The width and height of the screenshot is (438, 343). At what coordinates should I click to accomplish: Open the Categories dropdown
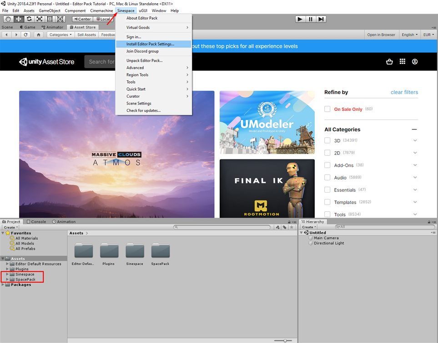point(60,35)
